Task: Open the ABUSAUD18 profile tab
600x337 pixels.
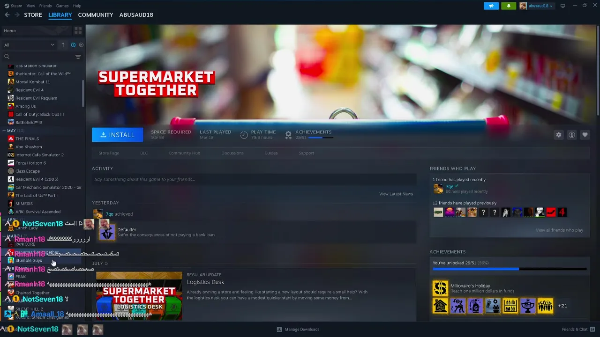Action: click(136, 15)
